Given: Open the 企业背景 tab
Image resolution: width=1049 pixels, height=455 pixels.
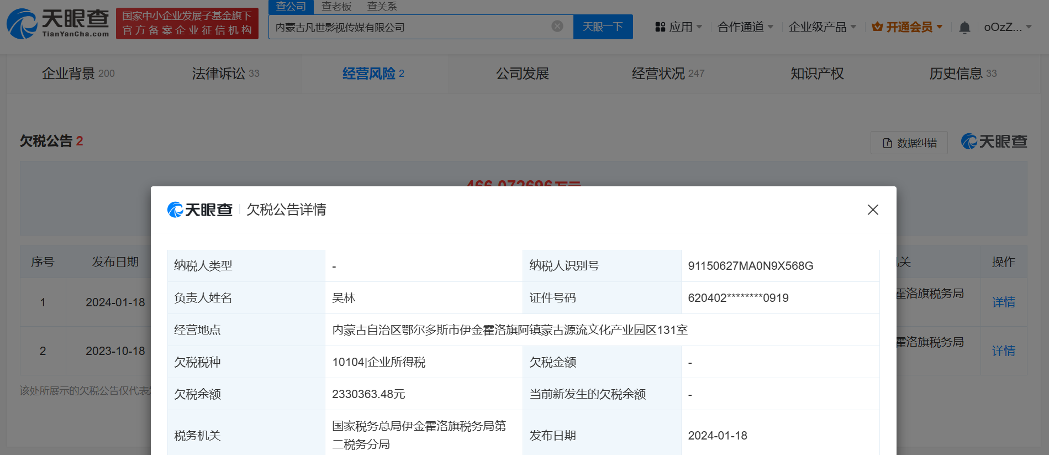Looking at the screenshot, I should pos(78,74).
